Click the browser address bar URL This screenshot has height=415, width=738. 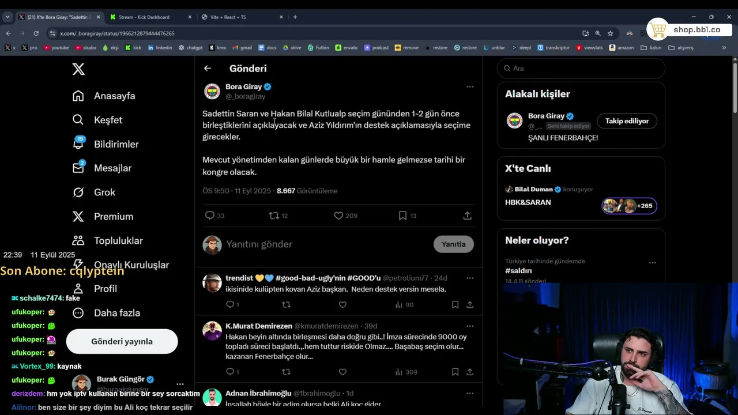pos(117,33)
